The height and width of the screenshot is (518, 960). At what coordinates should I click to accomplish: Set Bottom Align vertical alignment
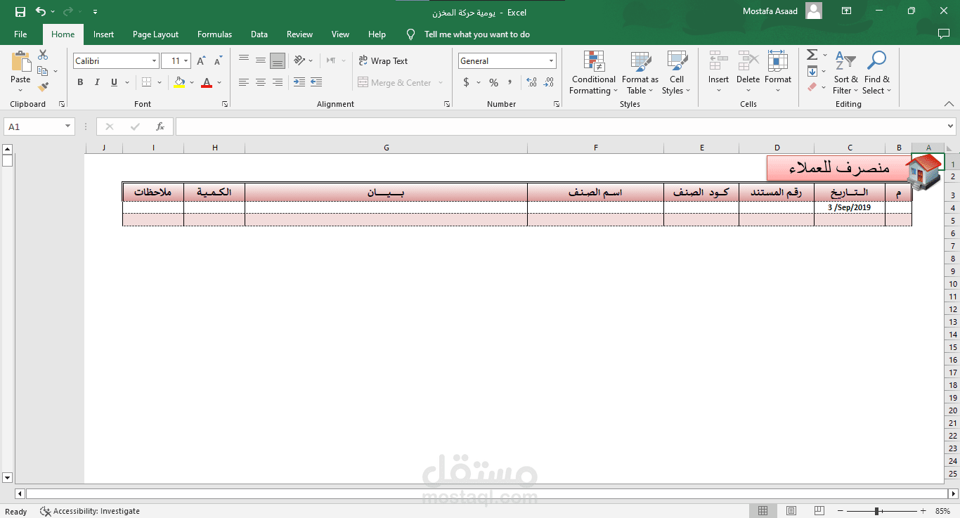point(278,60)
